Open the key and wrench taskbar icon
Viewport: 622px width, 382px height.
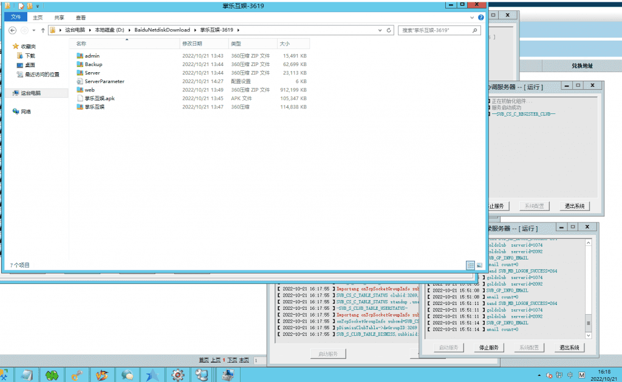click(77, 375)
